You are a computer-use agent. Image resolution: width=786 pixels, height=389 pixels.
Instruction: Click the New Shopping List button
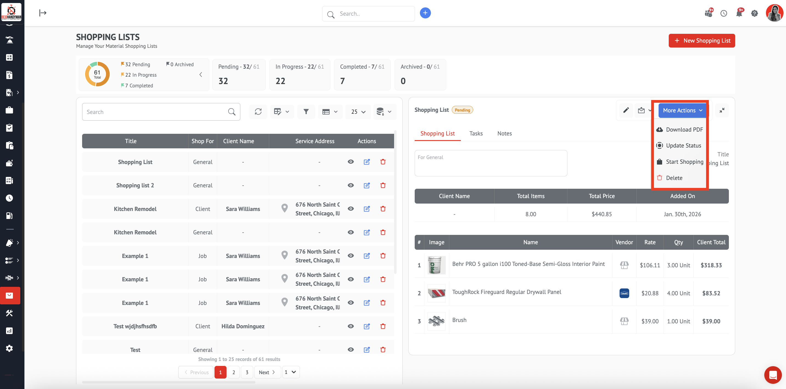[701, 41]
